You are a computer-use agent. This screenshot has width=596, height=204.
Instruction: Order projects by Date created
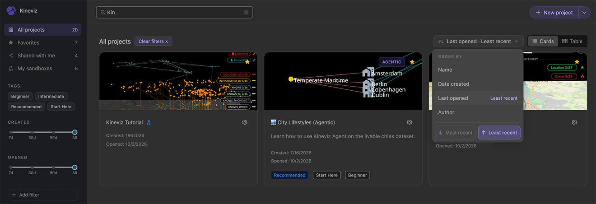[478, 84]
